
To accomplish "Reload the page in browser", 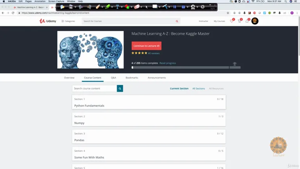I will click(x=13, y=13).
